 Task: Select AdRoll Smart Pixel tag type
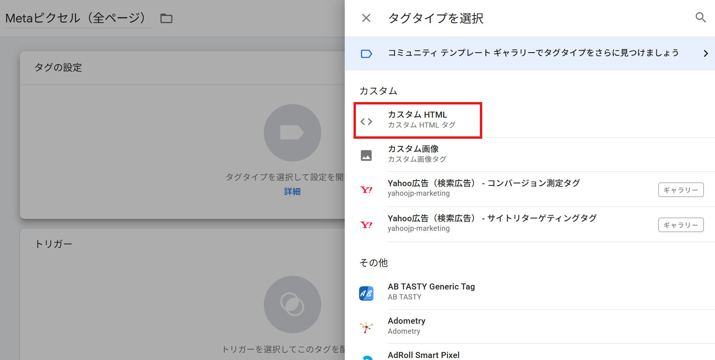[423, 355]
